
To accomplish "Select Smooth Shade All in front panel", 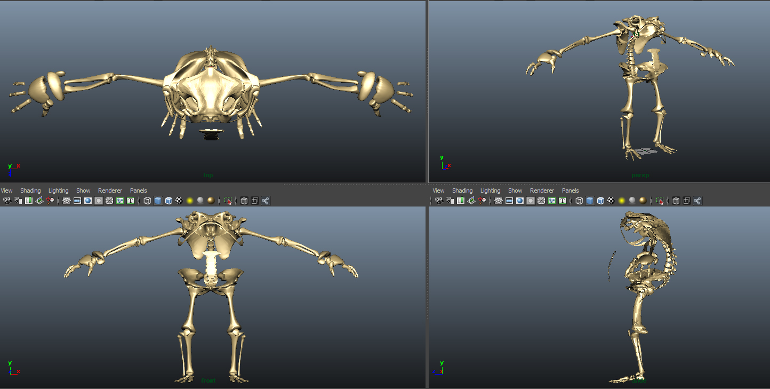I will pyautogui.click(x=158, y=201).
